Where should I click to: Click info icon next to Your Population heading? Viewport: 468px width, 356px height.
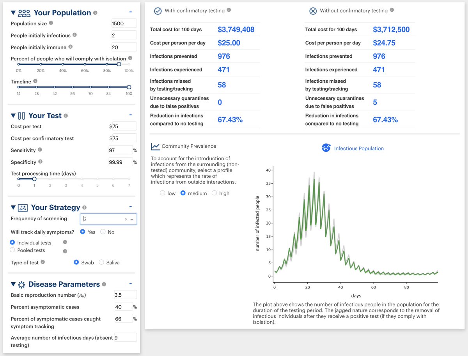[96, 13]
